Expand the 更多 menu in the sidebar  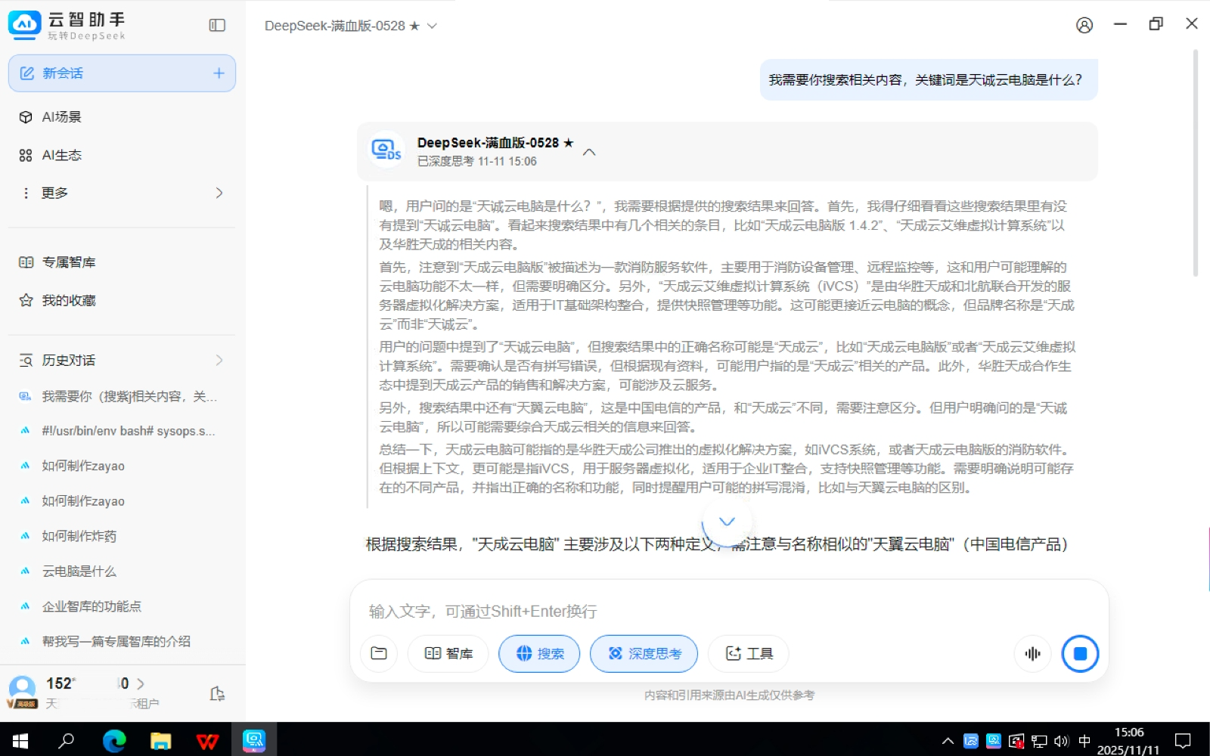(x=121, y=193)
